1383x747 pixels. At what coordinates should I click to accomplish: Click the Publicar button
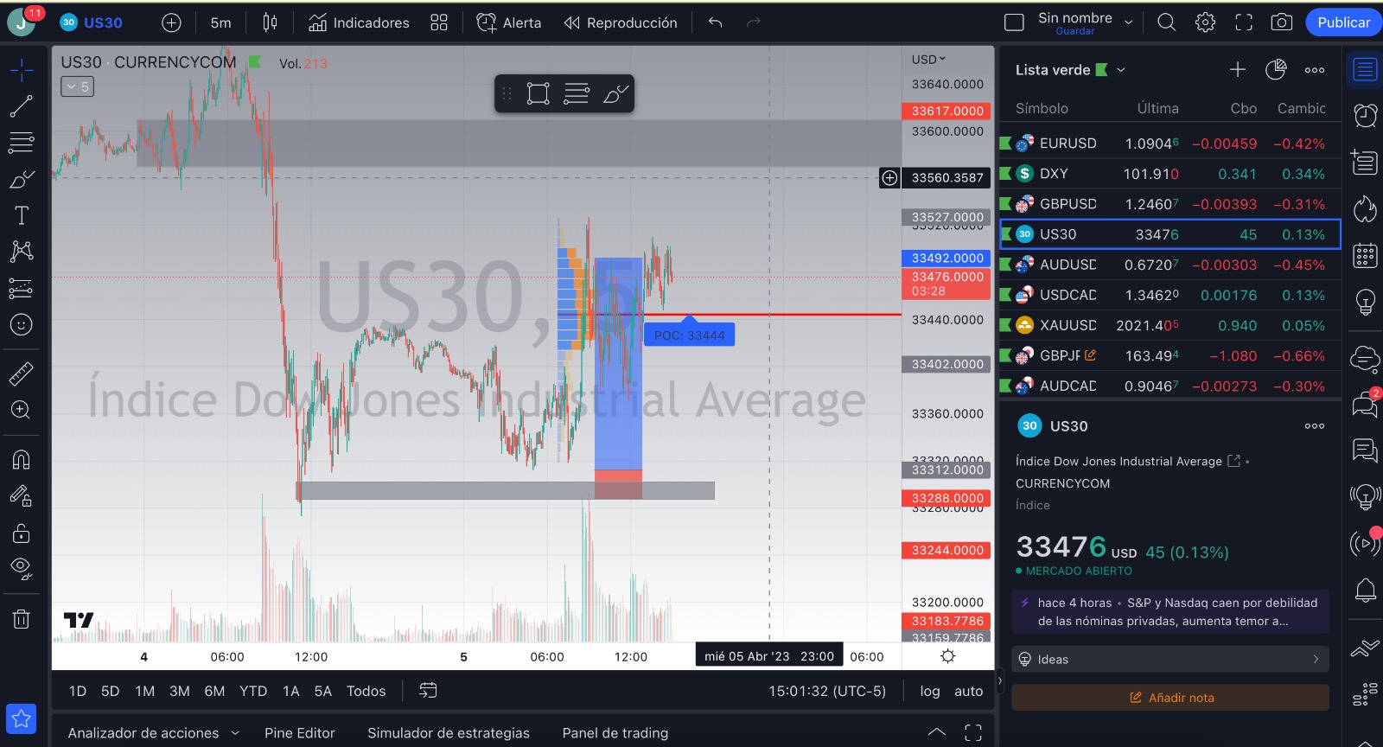click(x=1343, y=22)
